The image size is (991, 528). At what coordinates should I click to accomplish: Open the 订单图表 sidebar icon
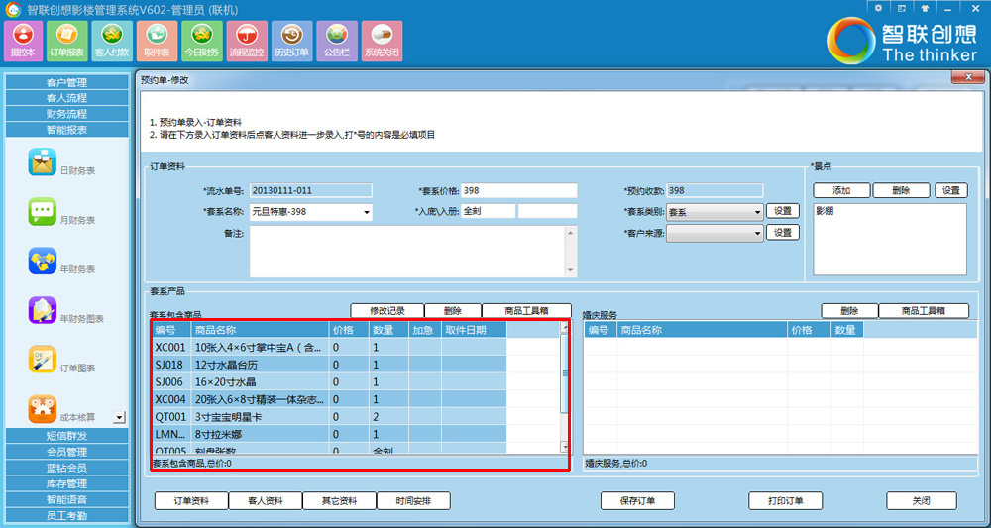43,360
